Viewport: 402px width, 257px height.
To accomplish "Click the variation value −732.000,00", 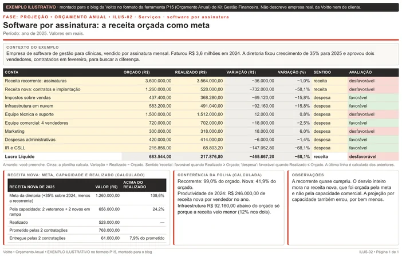I will point(262,89).
